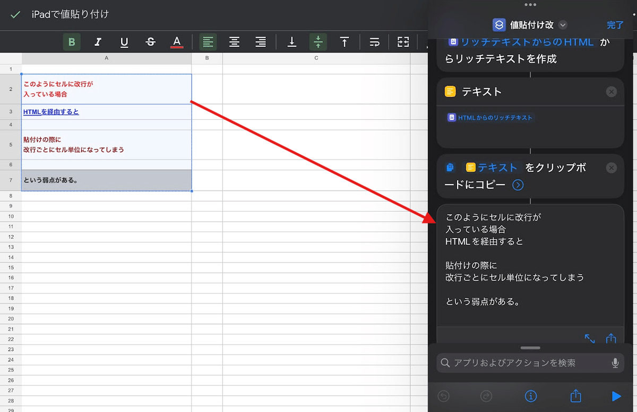
Task: Click the 値貼付け改 shortcut icon
Action: [x=499, y=25]
